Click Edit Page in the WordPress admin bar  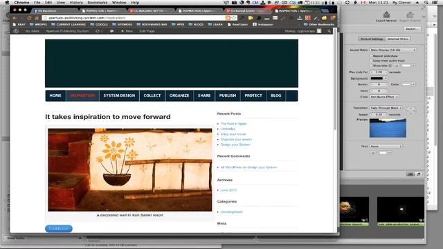147,31
